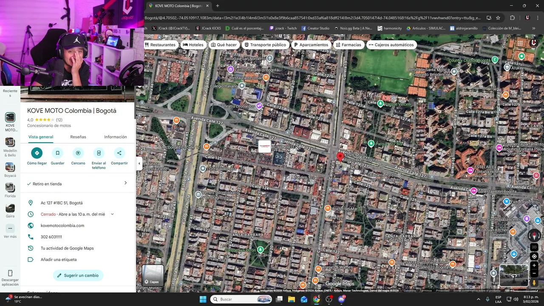Share the place via Compartir icon
Screen dimensions: 544x306
(119, 153)
